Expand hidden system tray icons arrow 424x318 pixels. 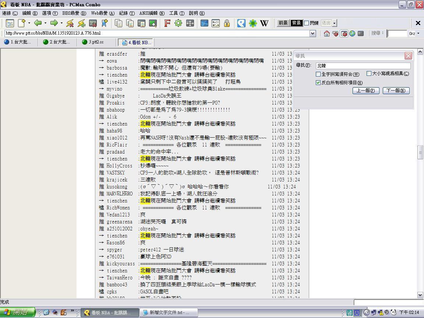367,312
